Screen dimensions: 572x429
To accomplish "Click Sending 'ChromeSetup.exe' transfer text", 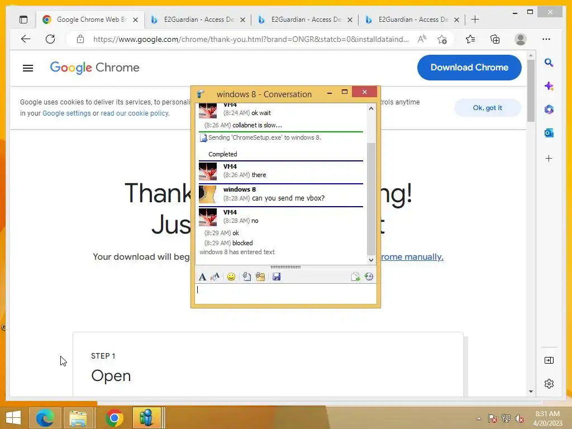I will tap(264, 138).
